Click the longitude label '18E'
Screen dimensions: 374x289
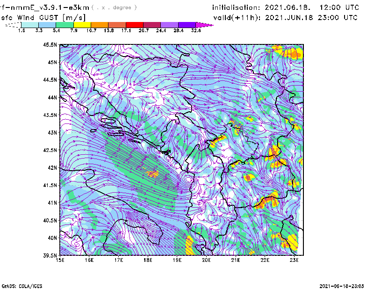pos(148,260)
